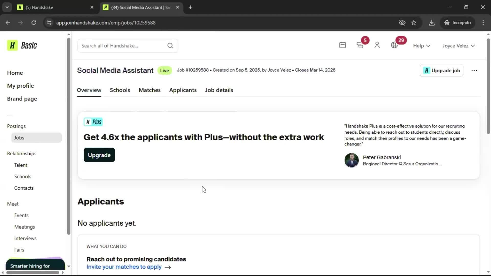
Task: Click the black Upgrade button
Action: (x=99, y=155)
